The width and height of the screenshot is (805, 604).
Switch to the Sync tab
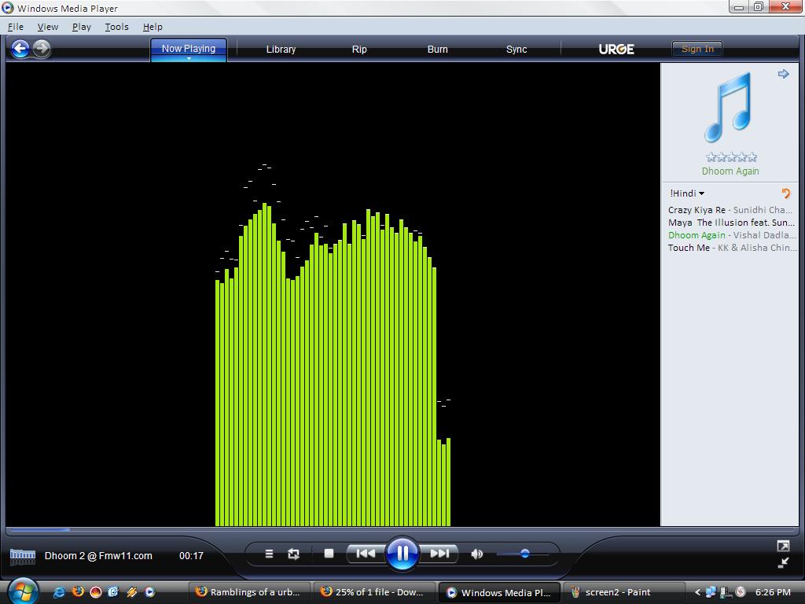pyautogui.click(x=516, y=50)
